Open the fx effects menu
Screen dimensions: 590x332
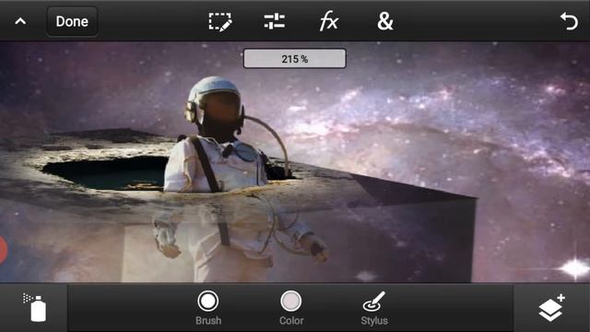click(x=329, y=21)
